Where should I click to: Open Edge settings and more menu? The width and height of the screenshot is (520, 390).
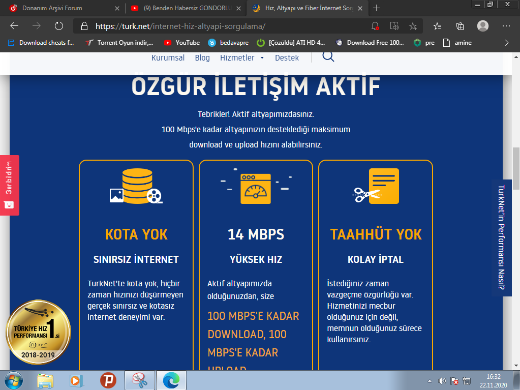[x=506, y=26]
